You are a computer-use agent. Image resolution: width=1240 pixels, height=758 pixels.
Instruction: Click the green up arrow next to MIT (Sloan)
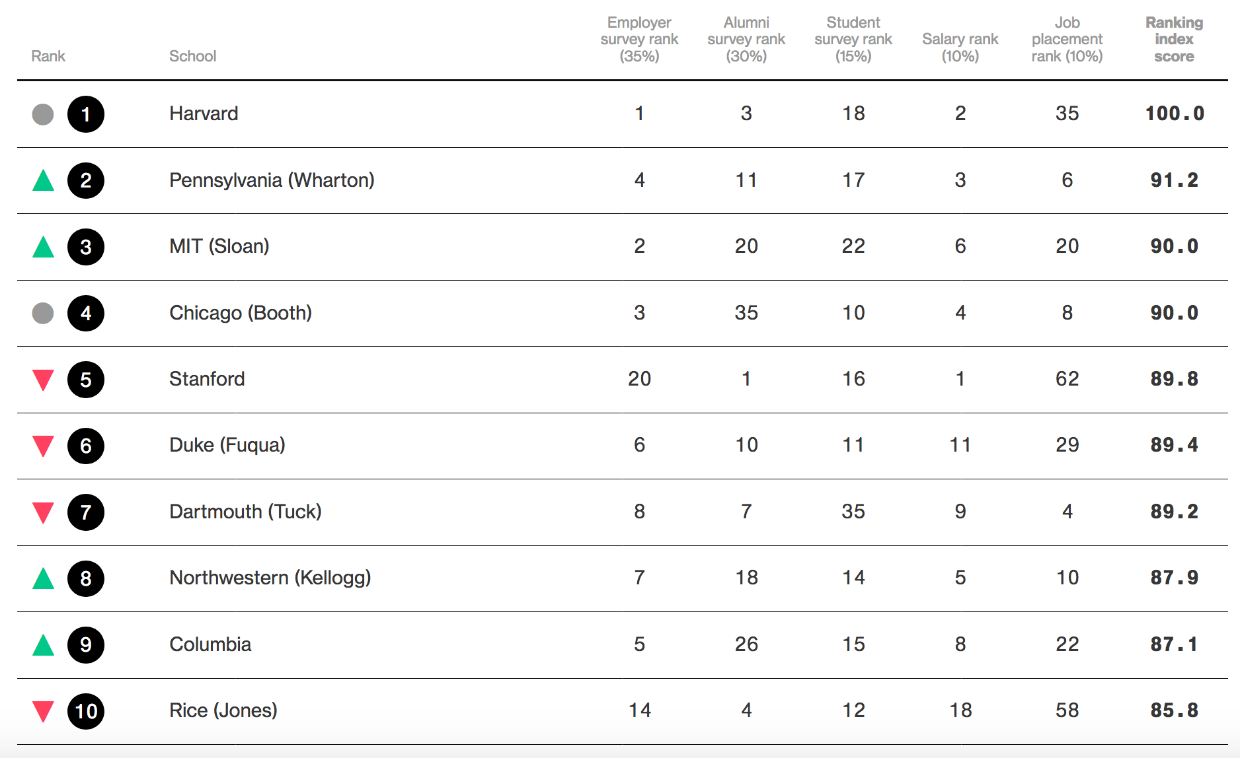coord(43,247)
